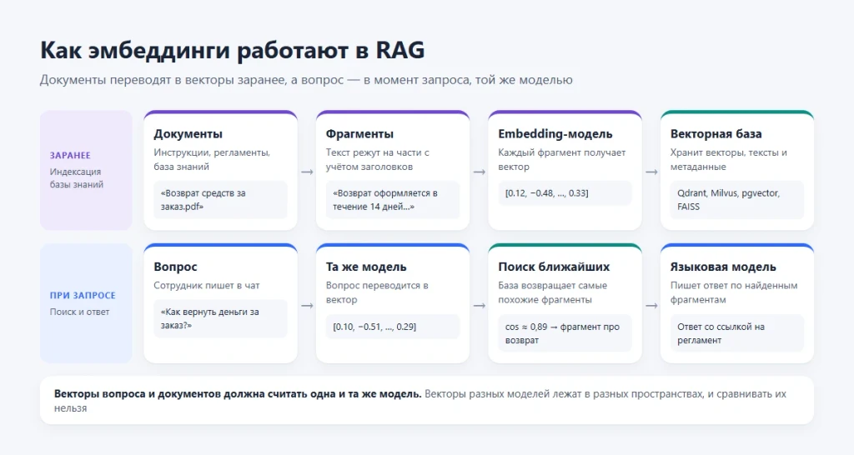
Task: Select the vector '[0.10, −0.51, ..., 0.29]'
Action: click(392, 327)
